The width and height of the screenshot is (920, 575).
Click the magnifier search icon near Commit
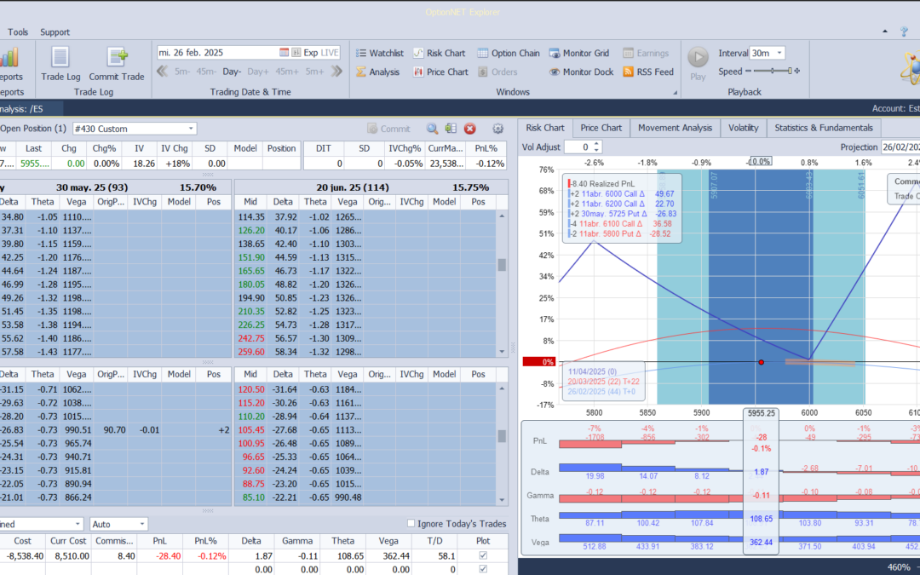432,129
